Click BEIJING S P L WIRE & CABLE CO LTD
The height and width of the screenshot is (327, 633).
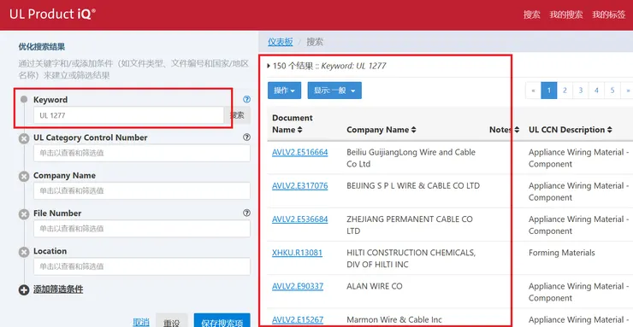tap(413, 185)
